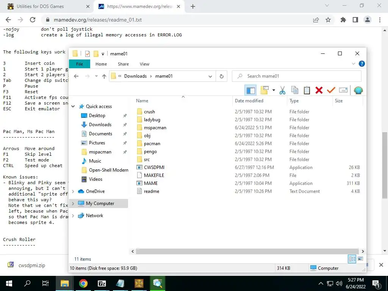388x291 pixels.
Task: Expand the OneDrive tree node
Action: click(x=73, y=191)
